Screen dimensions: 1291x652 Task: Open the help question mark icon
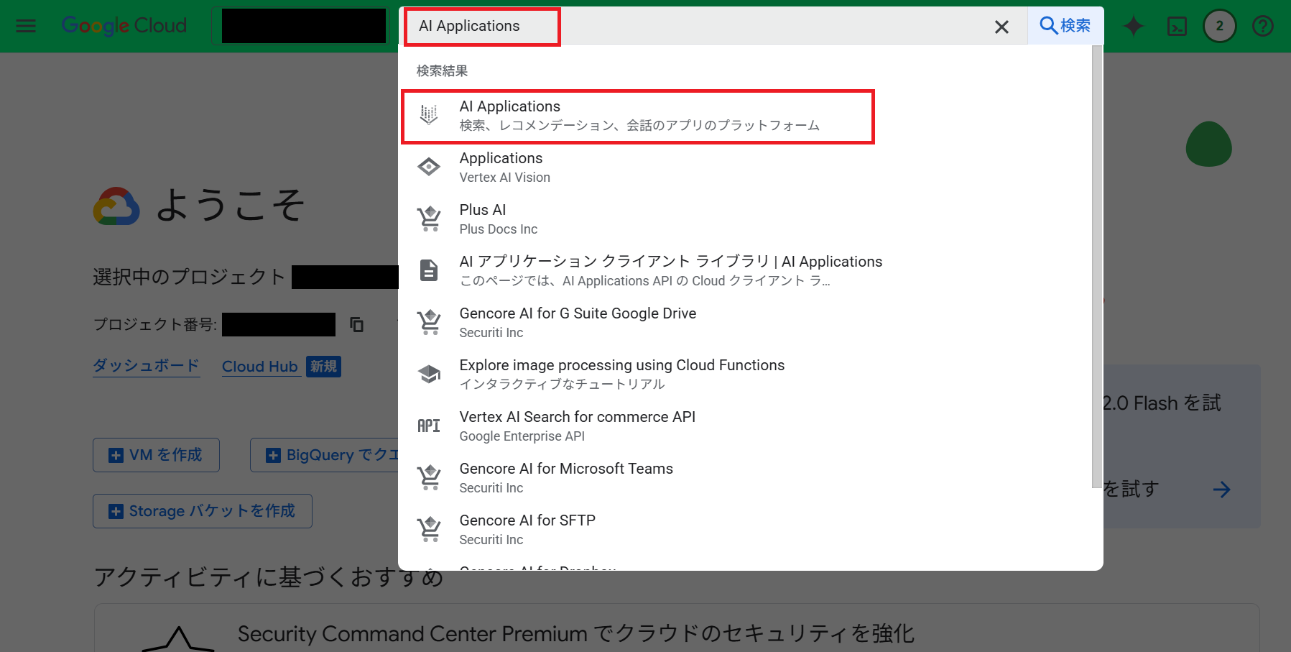pyautogui.click(x=1262, y=27)
